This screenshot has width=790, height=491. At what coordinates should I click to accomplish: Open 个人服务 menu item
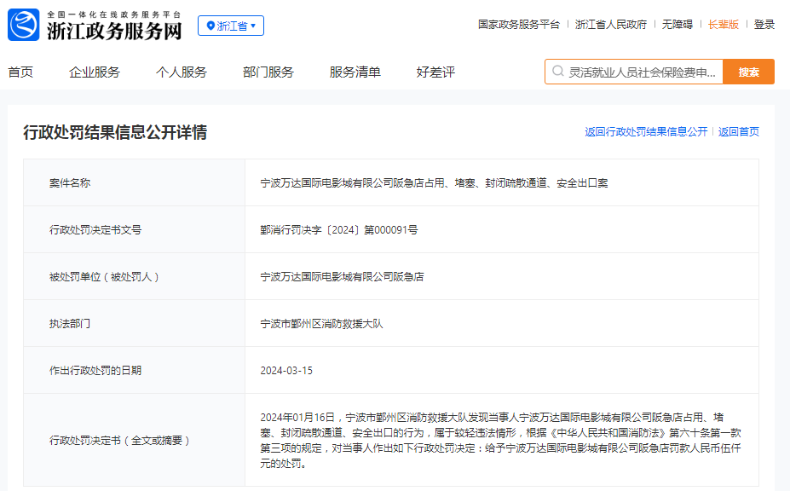pos(182,72)
